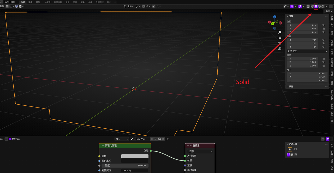Open 全部 target dropdown in 材质输出
Viewport: 334px width, 173px height.
[x=200, y=151]
